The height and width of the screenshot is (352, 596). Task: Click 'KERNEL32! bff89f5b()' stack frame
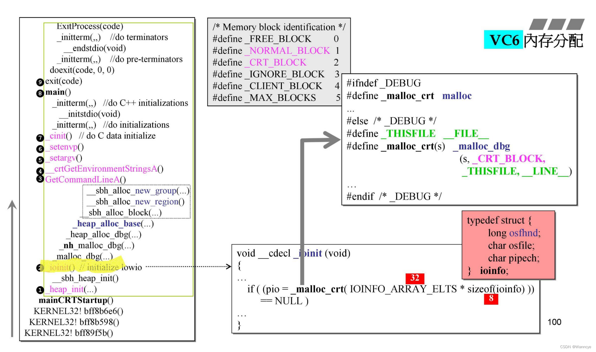[69, 333]
